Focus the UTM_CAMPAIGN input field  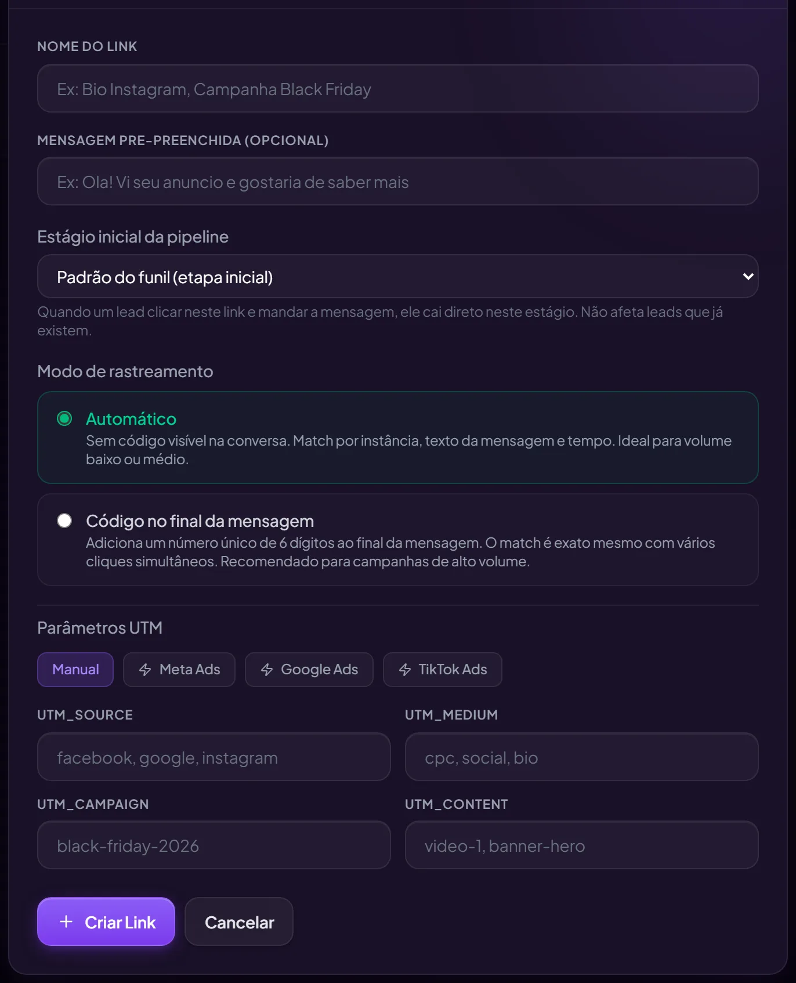(214, 845)
